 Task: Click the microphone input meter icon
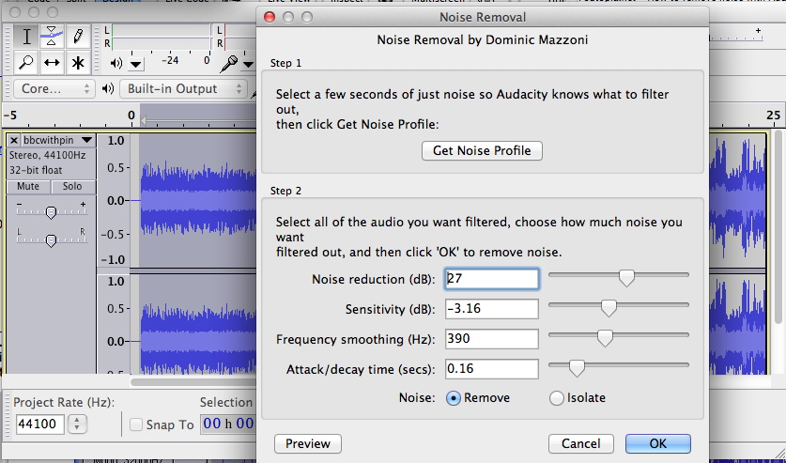[228, 63]
